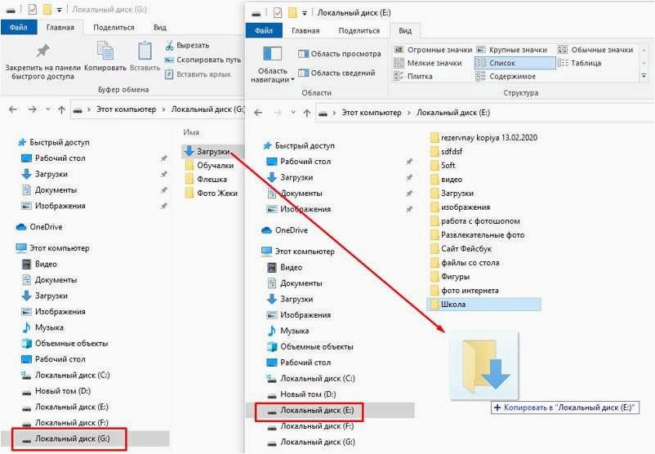Open recent locations dropdown in G: window
This screenshot has height=454, width=655.
point(48,109)
